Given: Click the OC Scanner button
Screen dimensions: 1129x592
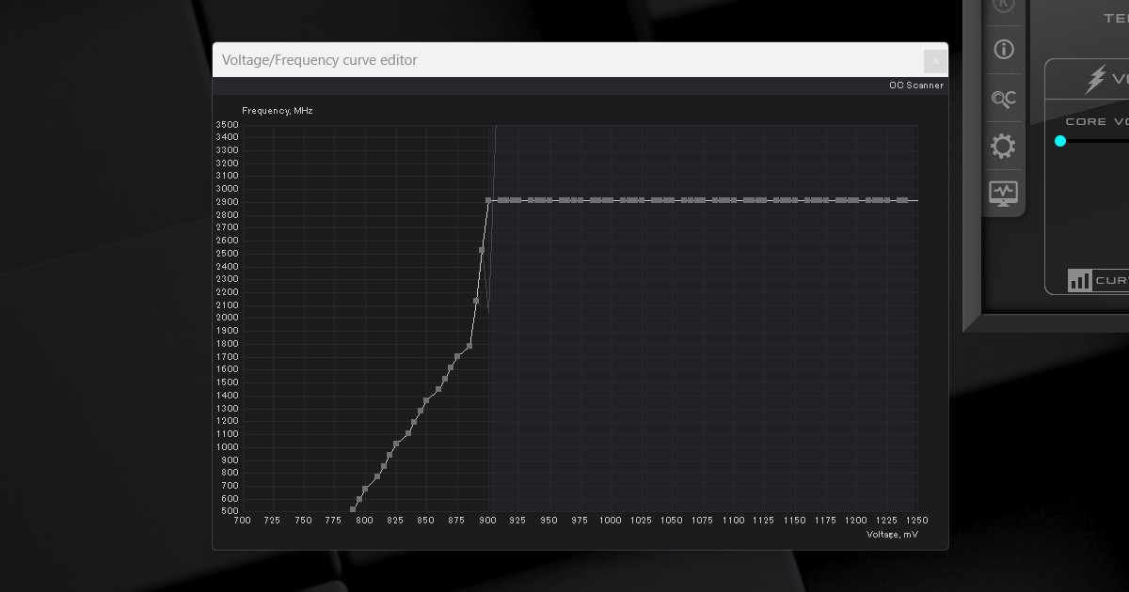Looking at the screenshot, I should tap(915, 86).
